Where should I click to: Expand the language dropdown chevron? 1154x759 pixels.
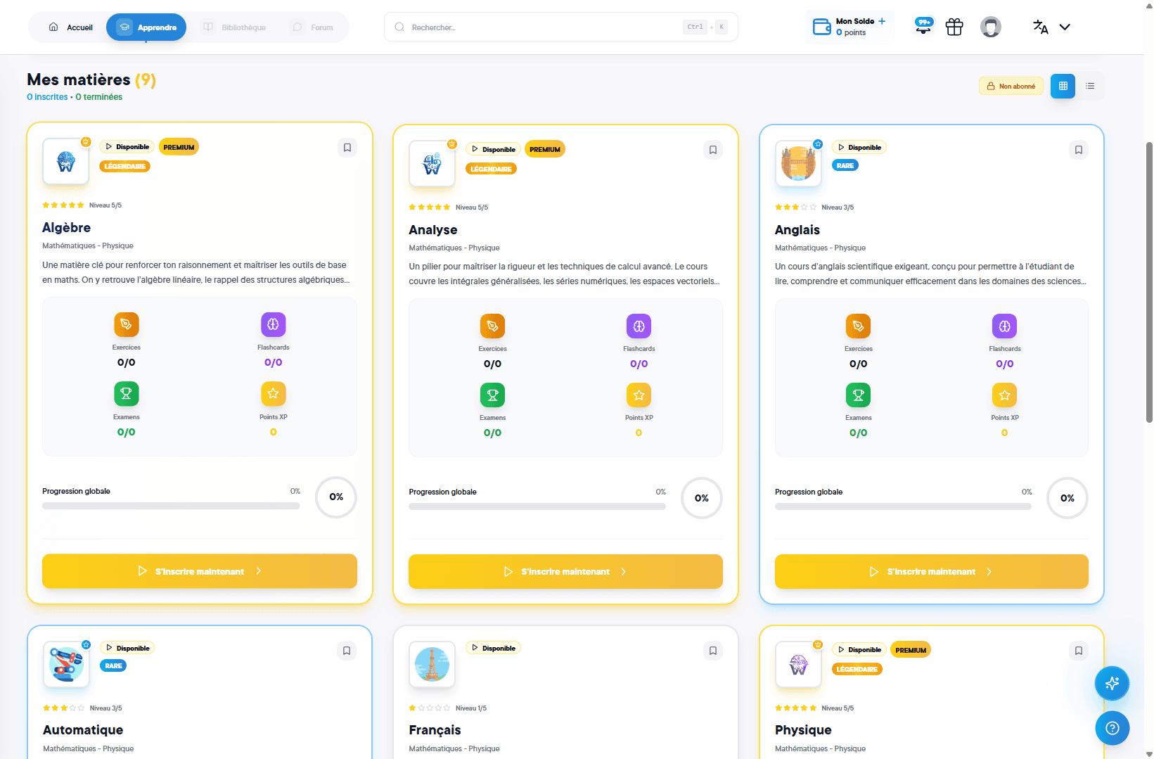[1065, 27]
